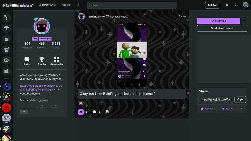This screenshot has width=251, height=141.
Task: Open the red jack-o-lantern community in sidebar
Action: coord(6,108)
